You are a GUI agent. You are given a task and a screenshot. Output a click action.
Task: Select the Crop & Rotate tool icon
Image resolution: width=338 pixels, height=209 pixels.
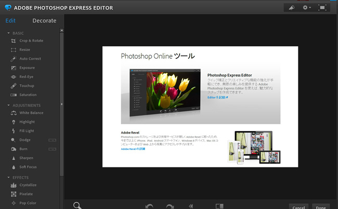coord(14,41)
